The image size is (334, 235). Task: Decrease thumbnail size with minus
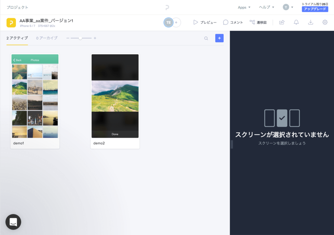(x=68, y=38)
